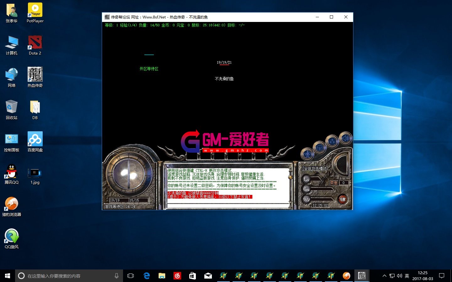Switch input language 英 indicator

point(407,276)
